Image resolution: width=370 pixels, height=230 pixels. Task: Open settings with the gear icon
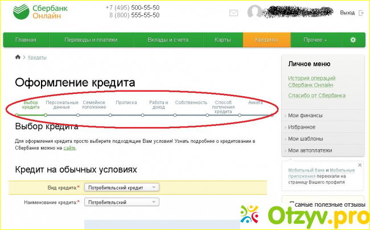(353, 40)
